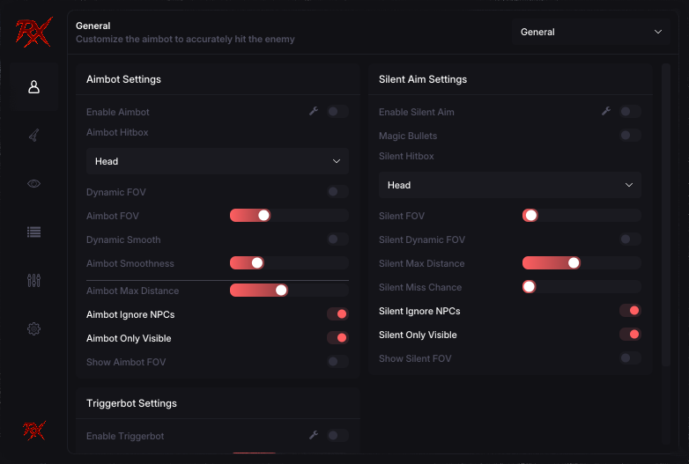Image resolution: width=689 pixels, height=464 pixels.
Task: Click the Silent Only Visible label
Action: pyautogui.click(x=418, y=335)
